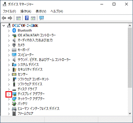Click the バッテリ battery icon
Image resolution: width=133 pixels, height=123 pixels.
14,104
